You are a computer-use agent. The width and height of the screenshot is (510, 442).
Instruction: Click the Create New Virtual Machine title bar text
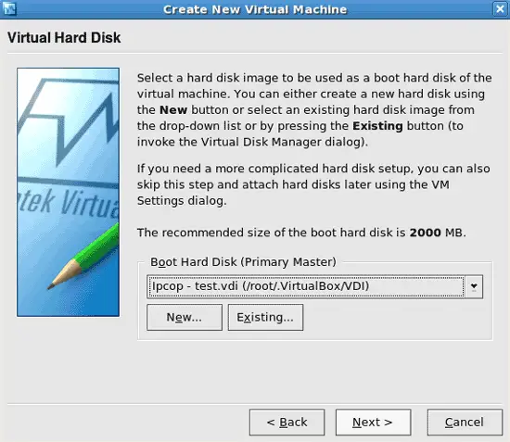(x=255, y=9)
